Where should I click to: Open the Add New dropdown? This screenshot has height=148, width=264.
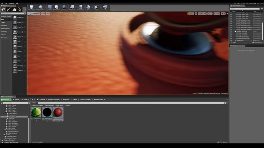(6, 99)
